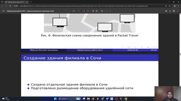Rotate the PDF counterclockwise
Screen dimensions: 181x101
(97, 11)
